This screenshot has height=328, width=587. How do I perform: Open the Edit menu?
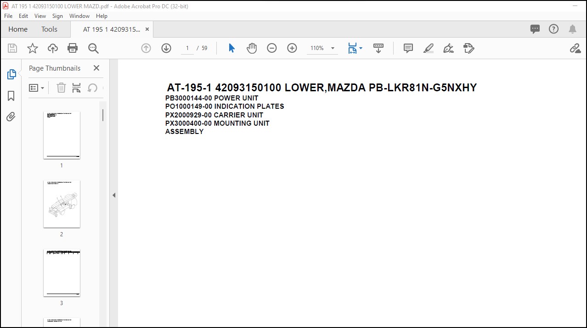(23, 16)
